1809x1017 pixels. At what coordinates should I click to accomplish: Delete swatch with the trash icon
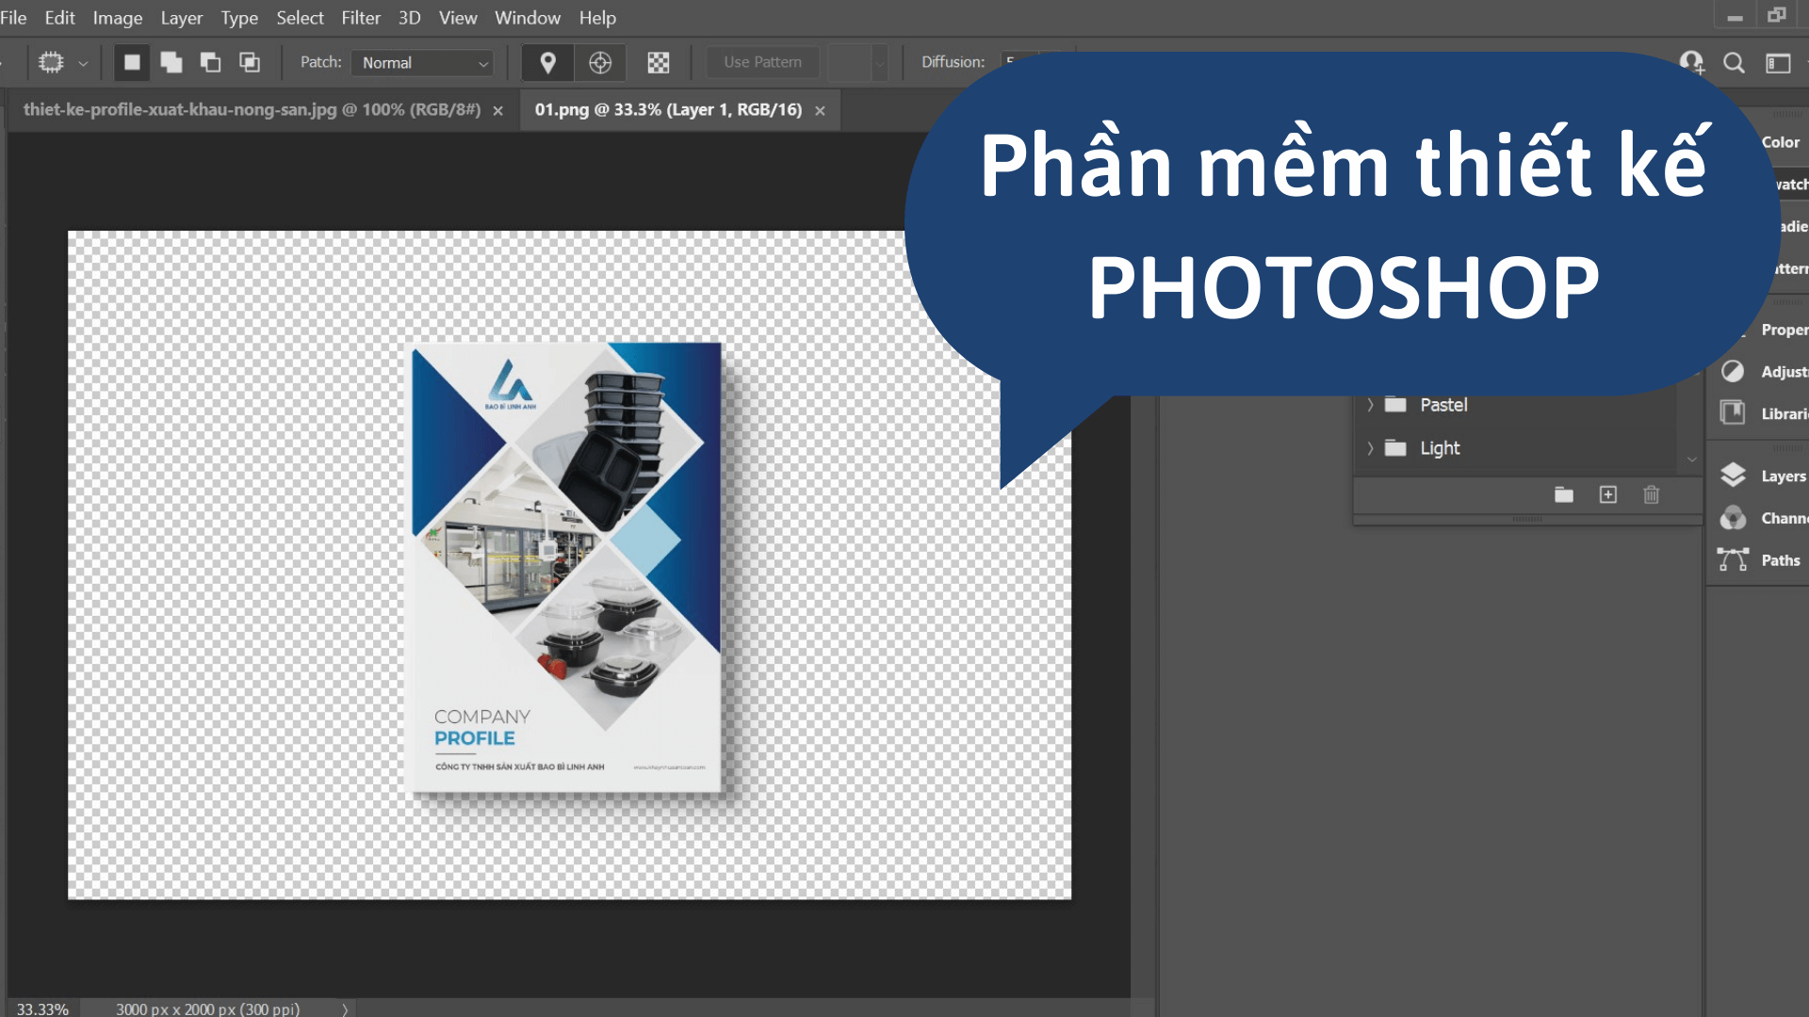(1652, 494)
